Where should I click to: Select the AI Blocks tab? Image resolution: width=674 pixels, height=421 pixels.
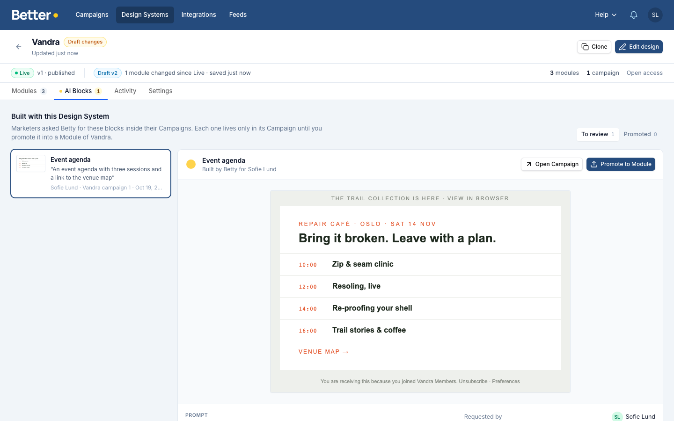pos(81,91)
